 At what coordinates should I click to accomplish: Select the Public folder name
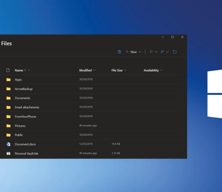coord(19,135)
